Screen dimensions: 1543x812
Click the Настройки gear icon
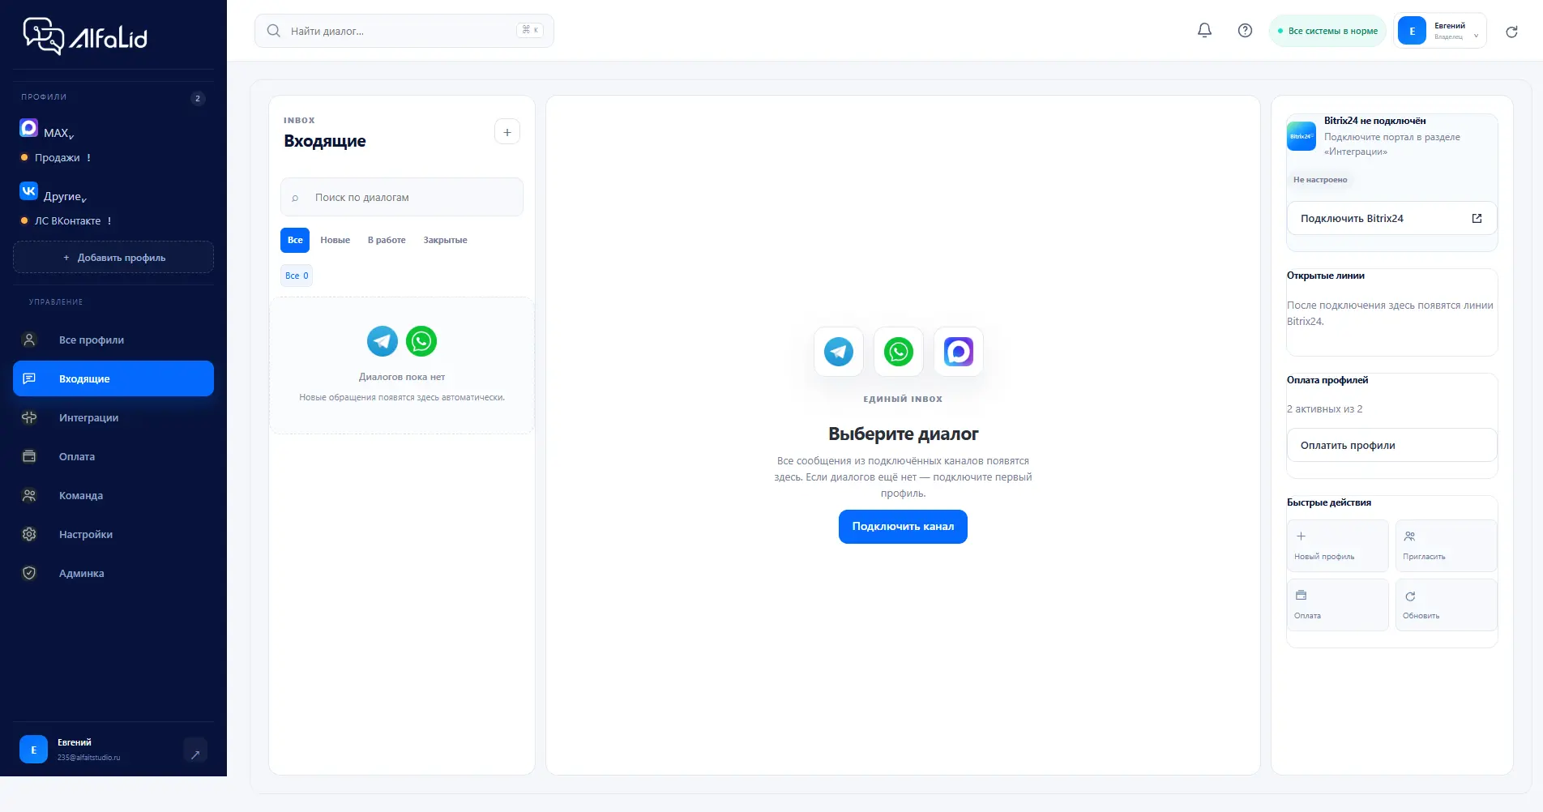(29, 534)
